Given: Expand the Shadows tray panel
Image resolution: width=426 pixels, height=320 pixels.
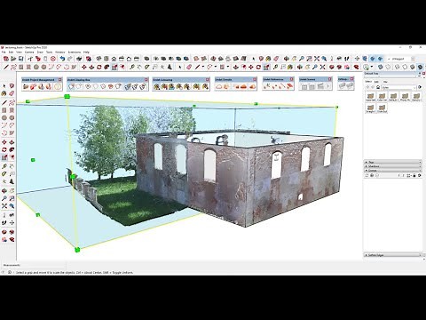Looking at the screenshot, I should pos(393,166).
